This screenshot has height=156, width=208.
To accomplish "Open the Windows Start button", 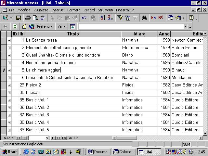I will tap(9, 152).
